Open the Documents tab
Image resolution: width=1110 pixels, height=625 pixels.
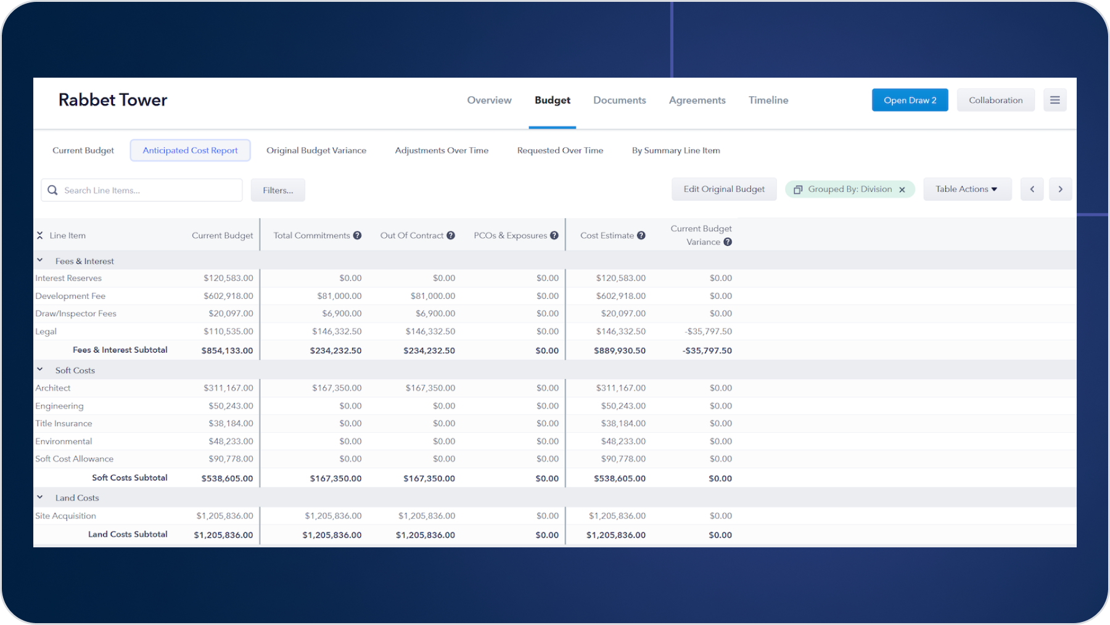tap(620, 100)
